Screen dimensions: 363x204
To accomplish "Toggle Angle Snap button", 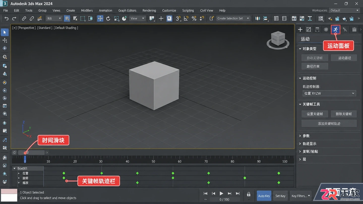I will (x=186, y=18).
